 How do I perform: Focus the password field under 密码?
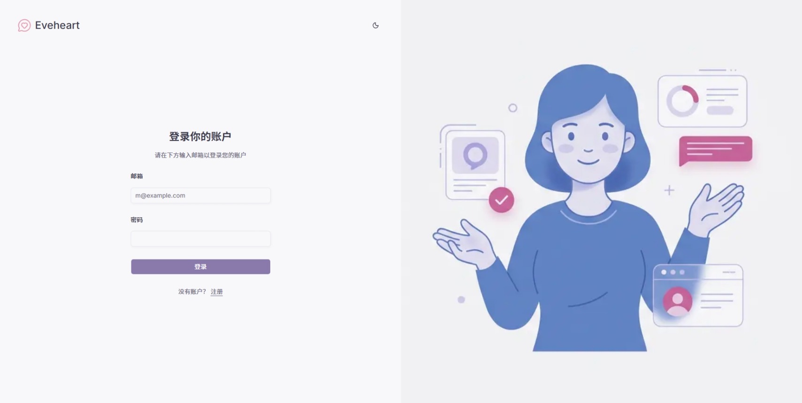click(x=200, y=239)
